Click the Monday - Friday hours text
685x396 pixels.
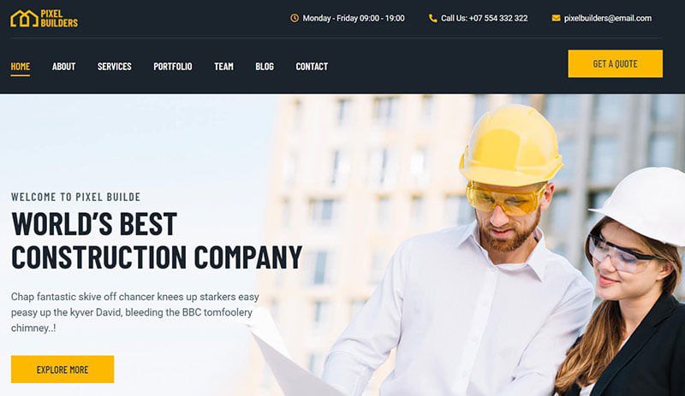coord(354,18)
